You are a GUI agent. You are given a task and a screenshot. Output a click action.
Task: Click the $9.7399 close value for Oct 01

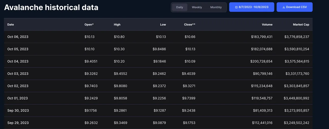pos(189,98)
